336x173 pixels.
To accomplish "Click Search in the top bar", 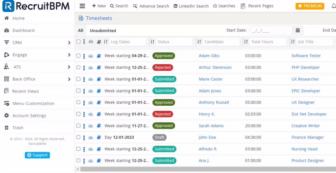I will click(x=119, y=6).
